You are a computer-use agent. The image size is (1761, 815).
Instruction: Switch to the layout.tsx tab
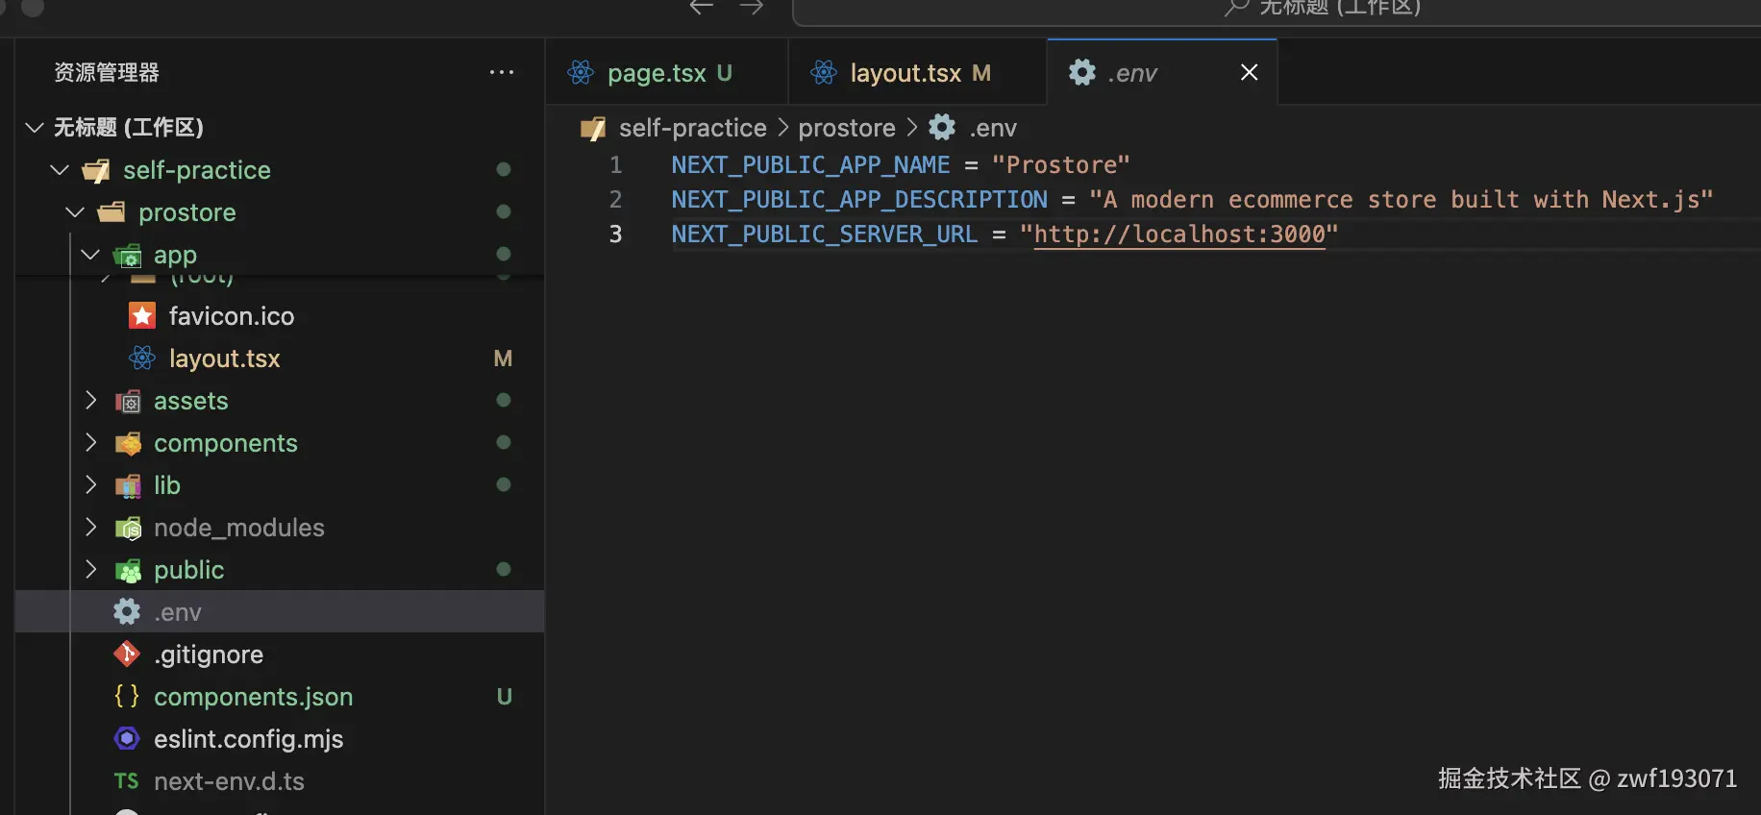(917, 72)
